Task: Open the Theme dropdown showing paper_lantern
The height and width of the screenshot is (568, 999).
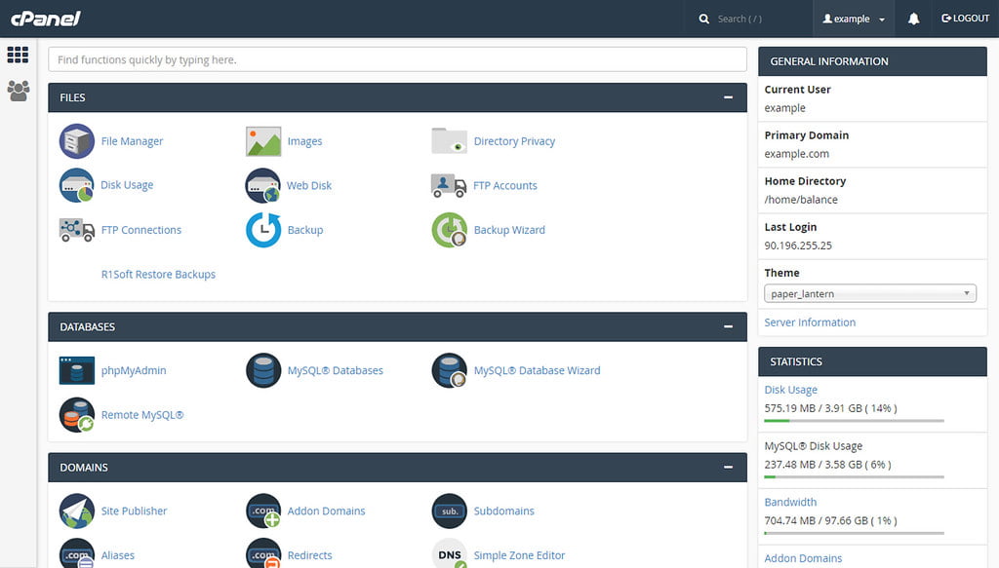Action: point(870,292)
